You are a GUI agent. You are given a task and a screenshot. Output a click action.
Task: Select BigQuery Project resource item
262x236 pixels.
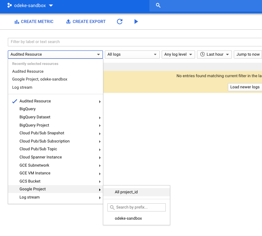click(55, 125)
